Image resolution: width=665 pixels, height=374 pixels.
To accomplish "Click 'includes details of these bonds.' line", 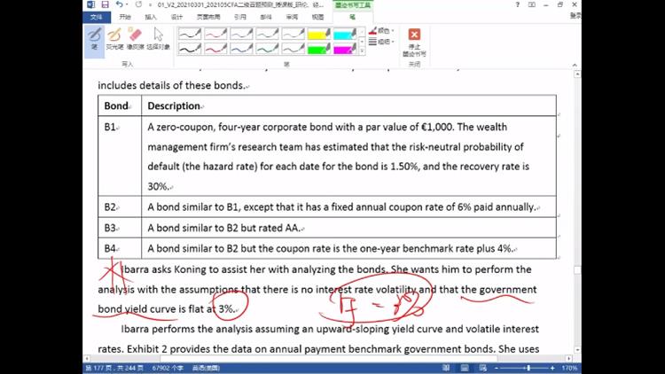I will coord(171,85).
